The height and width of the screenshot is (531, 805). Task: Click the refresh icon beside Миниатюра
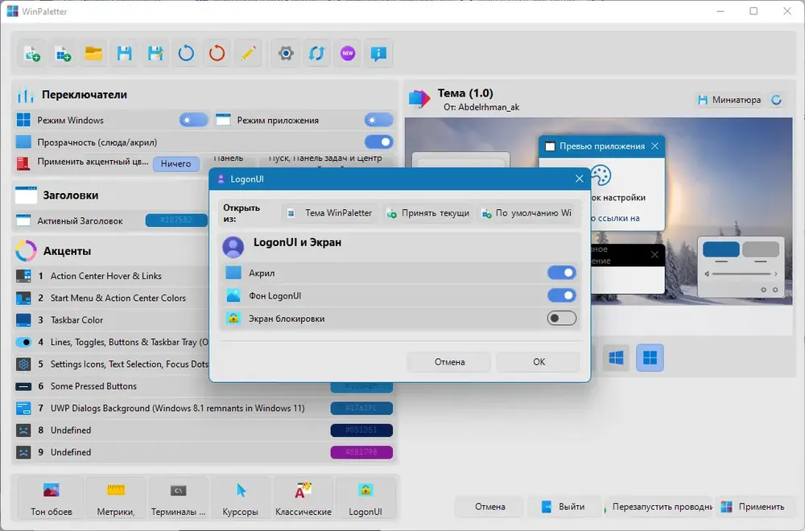point(776,100)
